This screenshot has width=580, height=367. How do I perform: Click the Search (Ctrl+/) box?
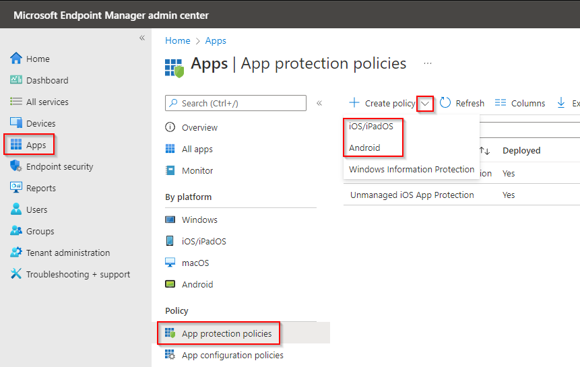236,103
